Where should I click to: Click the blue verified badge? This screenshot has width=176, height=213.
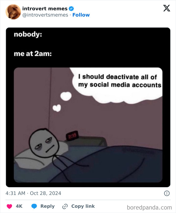(x=71, y=9)
